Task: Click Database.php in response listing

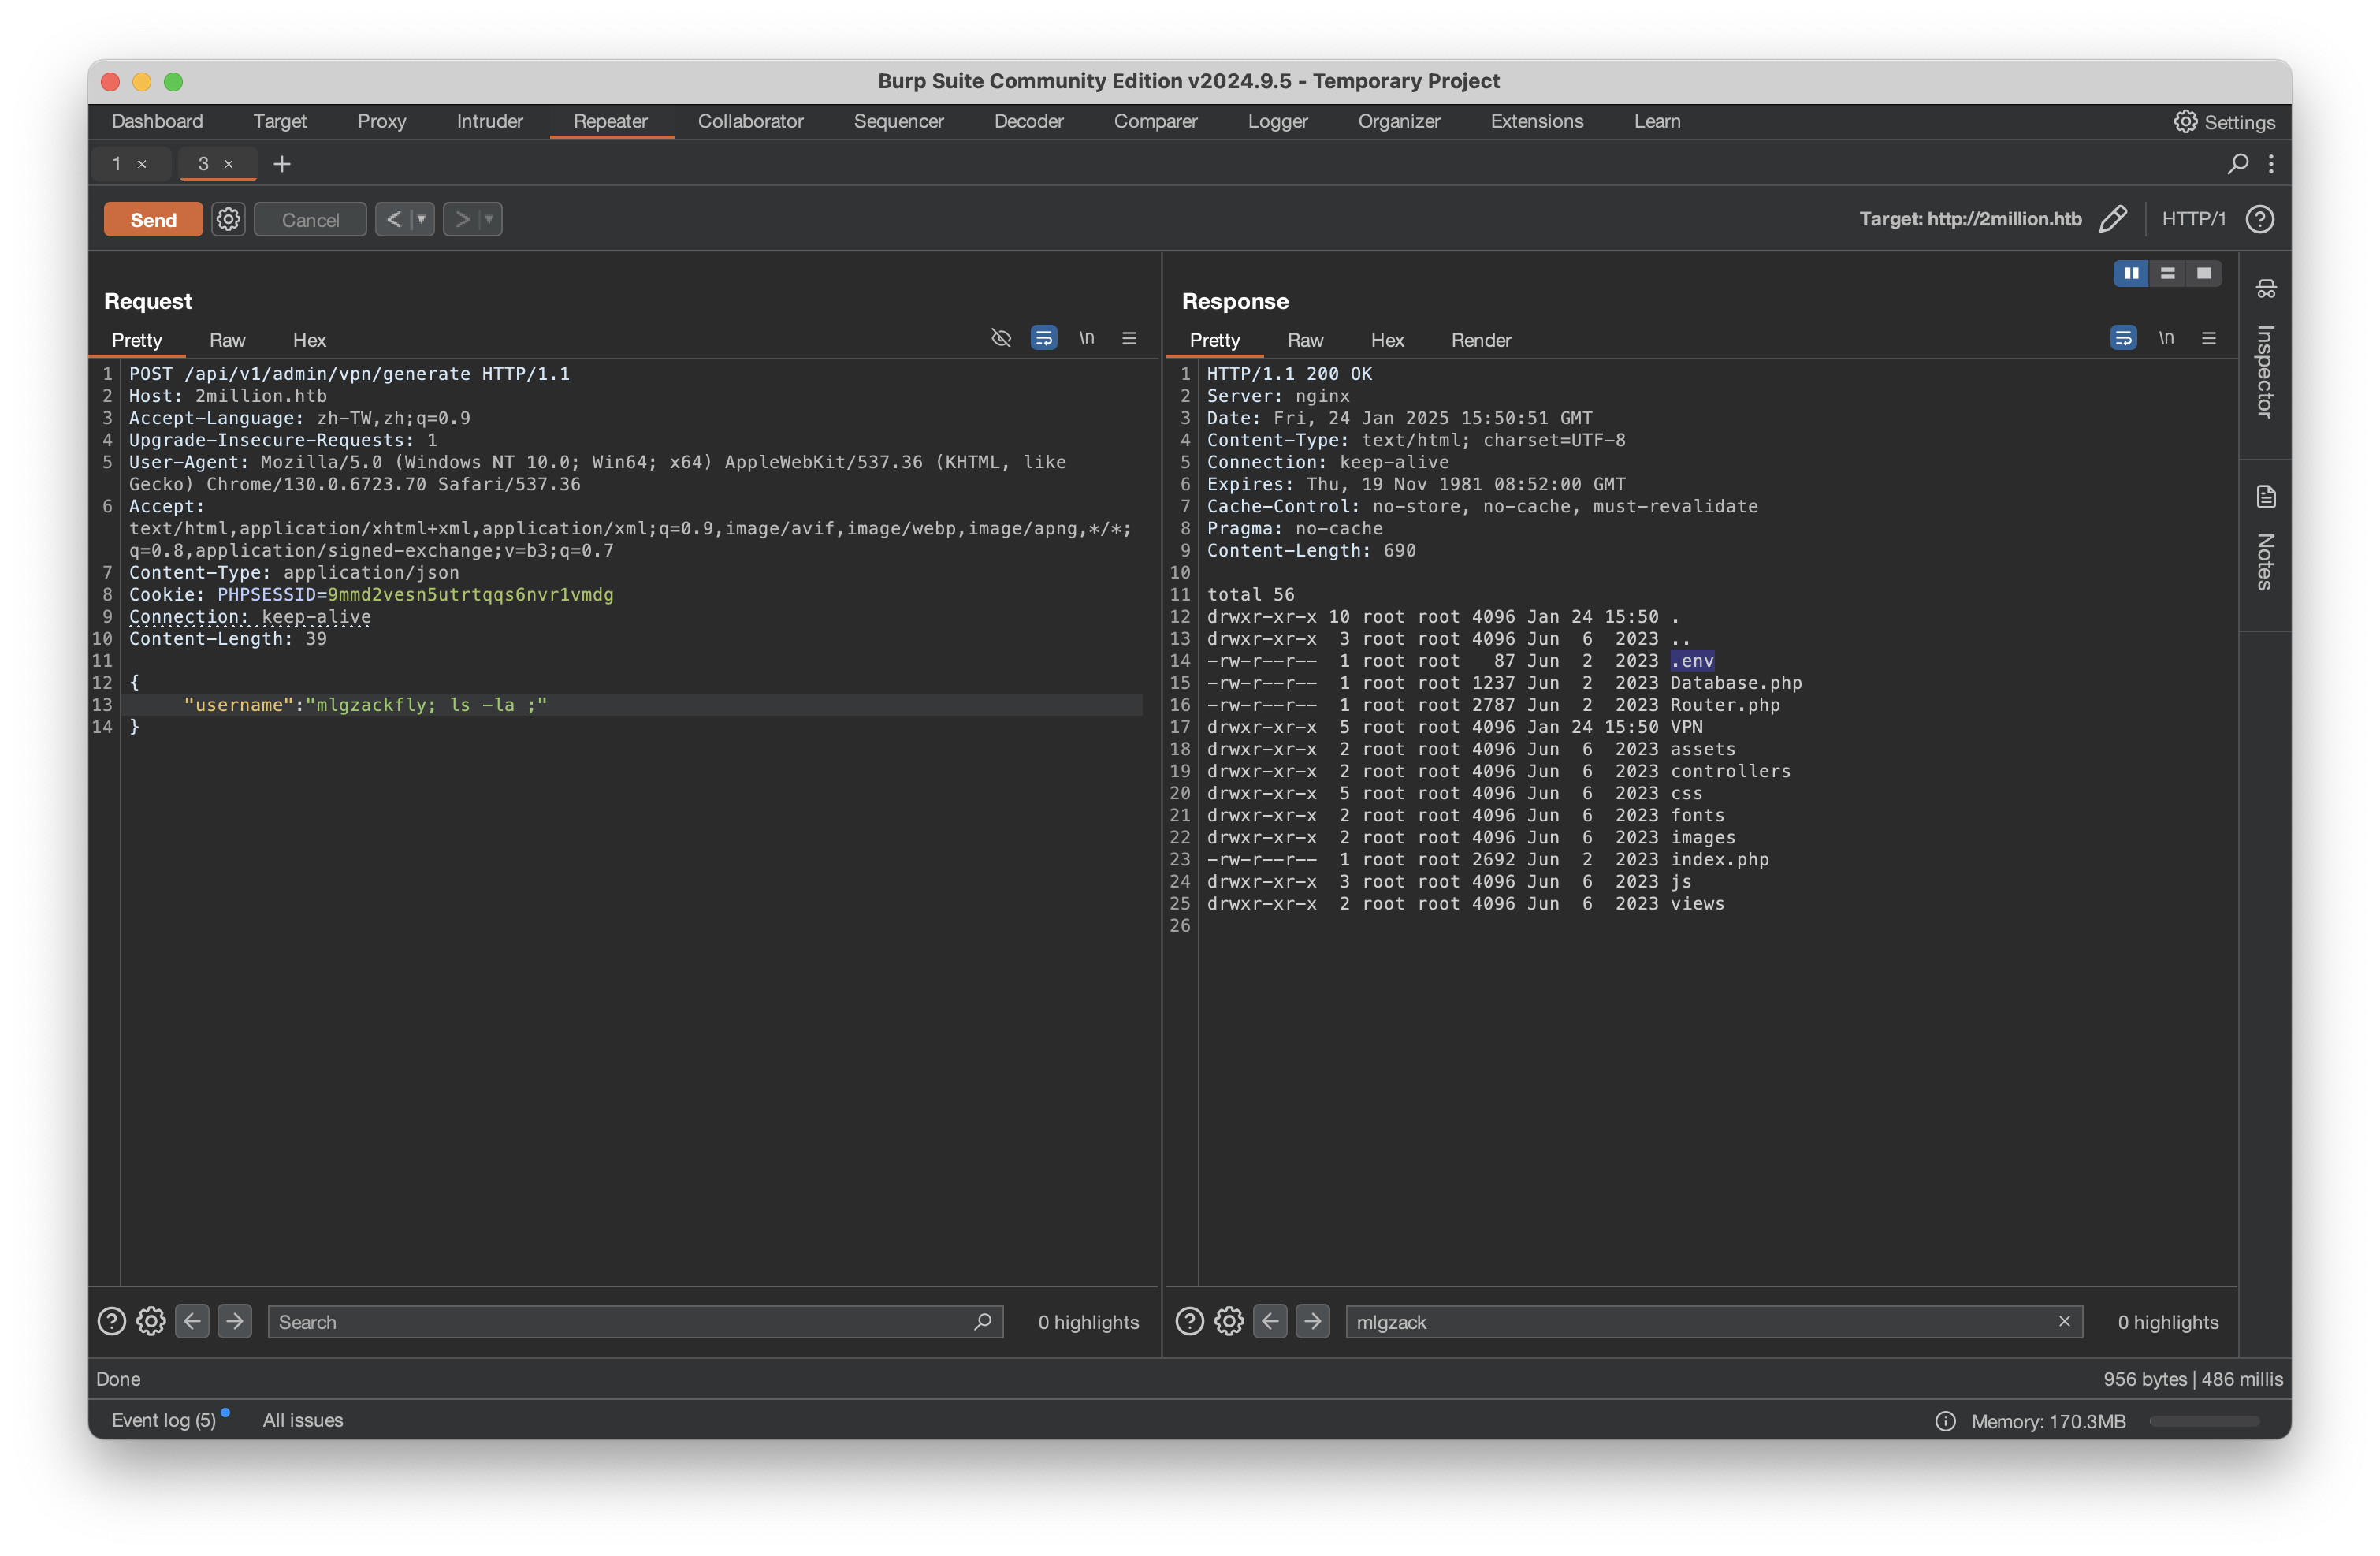Action: pyautogui.click(x=1736, y=683)
